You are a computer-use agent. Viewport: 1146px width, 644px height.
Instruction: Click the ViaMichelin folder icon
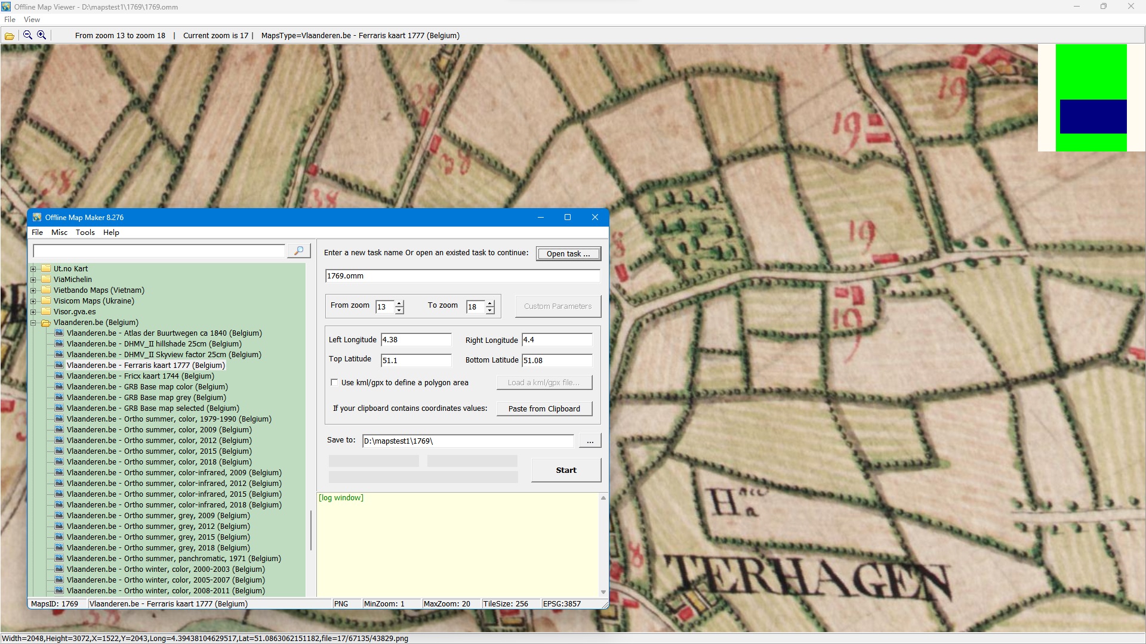(46, 279)
